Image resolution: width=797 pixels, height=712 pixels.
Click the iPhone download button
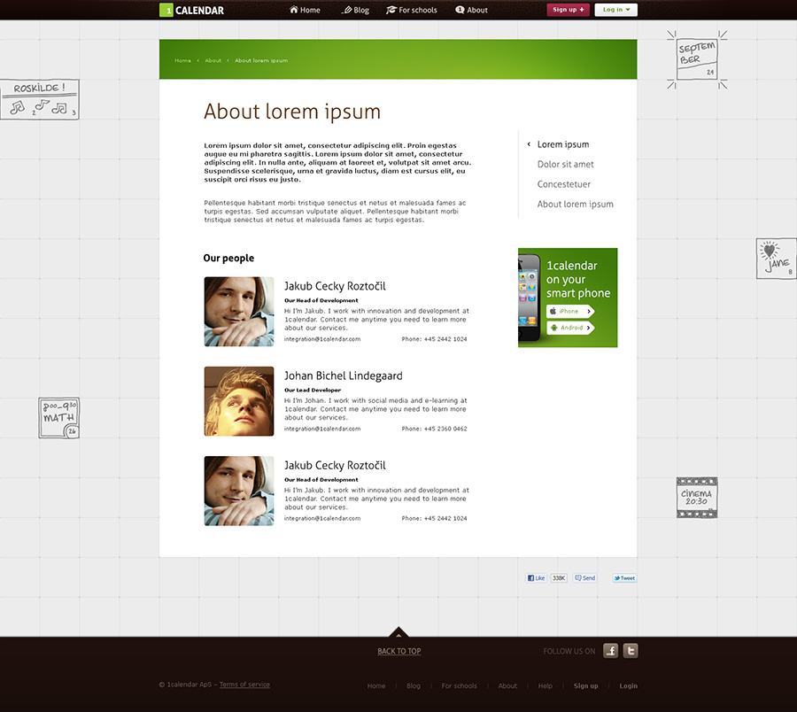pos(569,311)
